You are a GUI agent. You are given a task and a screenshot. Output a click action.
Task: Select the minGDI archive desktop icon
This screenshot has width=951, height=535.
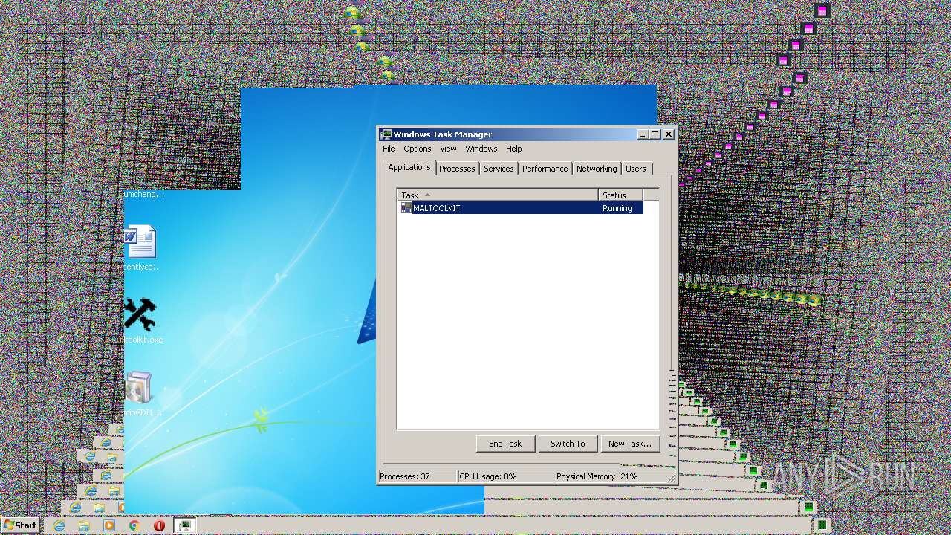(x=140, y=394)
